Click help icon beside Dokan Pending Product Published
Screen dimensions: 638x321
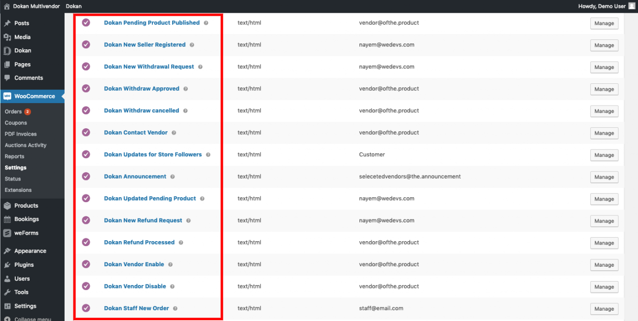coord(206,23)
